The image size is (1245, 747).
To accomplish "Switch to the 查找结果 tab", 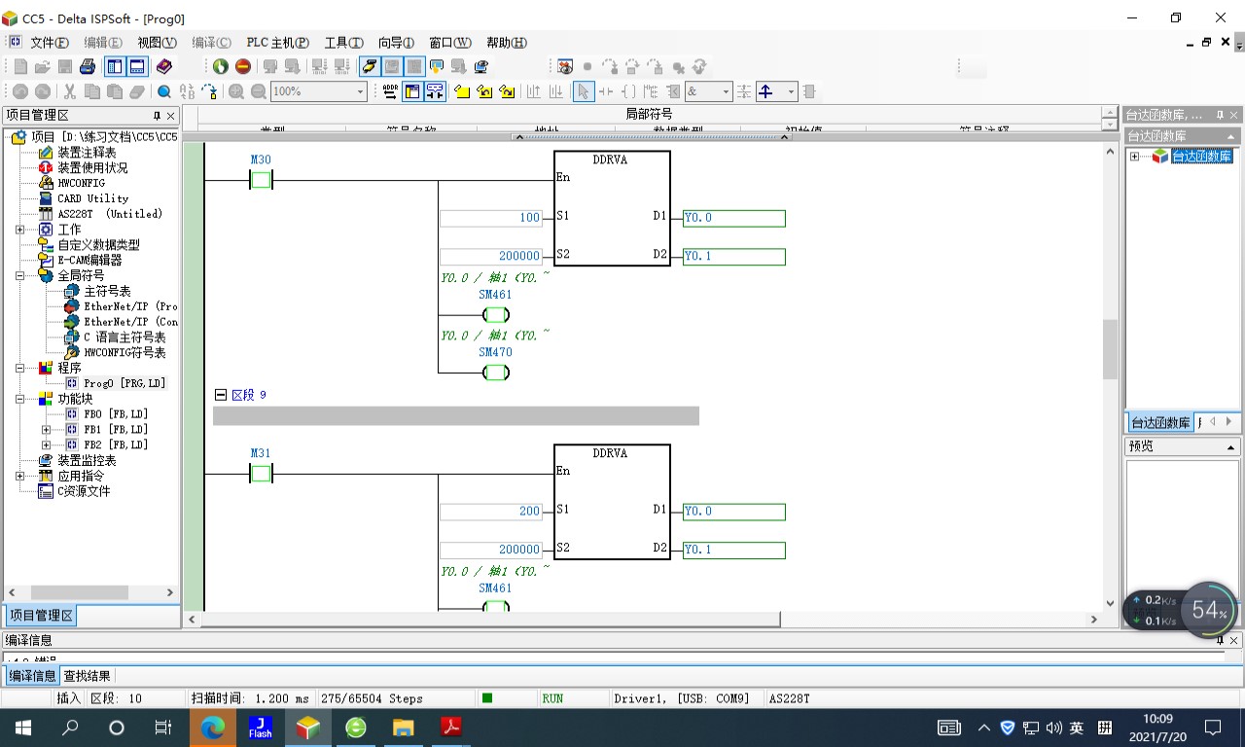I will (x=87, y=676).
